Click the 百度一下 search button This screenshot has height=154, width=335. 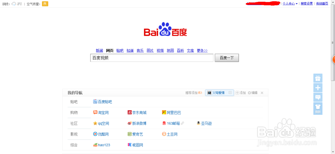(x=227, y=58)
